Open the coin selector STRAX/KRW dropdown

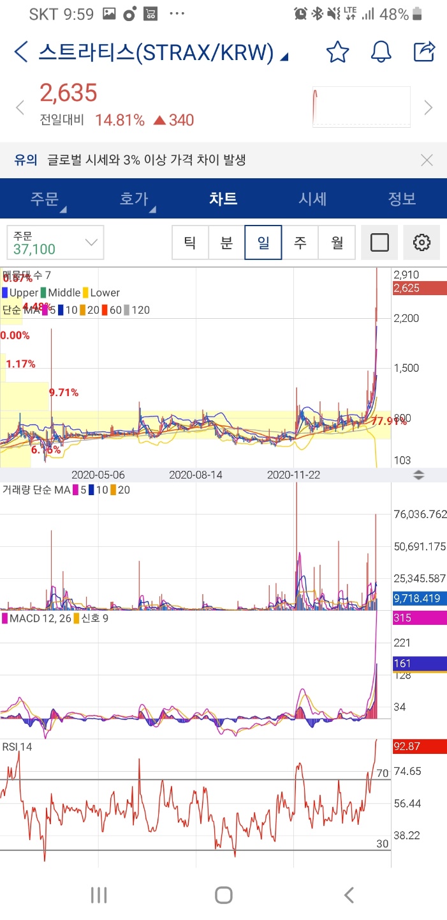tap(163, 52)
